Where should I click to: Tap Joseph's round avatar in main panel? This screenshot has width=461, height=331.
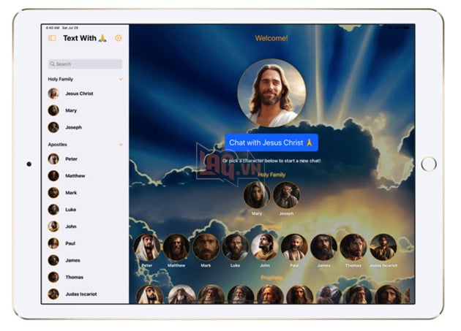tap(286, 194)
